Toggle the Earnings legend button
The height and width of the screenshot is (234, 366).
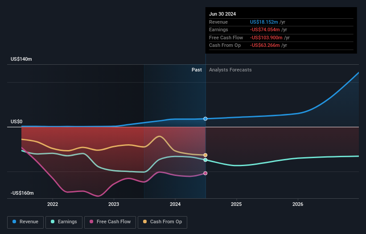click(64, 222)
